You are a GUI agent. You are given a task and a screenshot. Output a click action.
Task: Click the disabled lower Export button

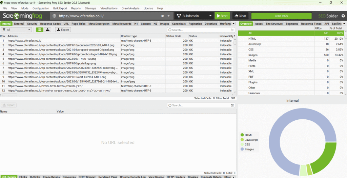tap(8, 105)
